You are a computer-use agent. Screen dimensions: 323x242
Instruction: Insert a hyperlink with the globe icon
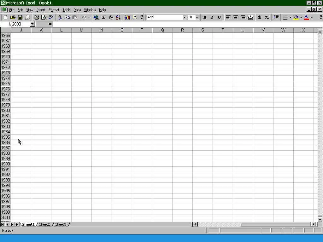96,17
